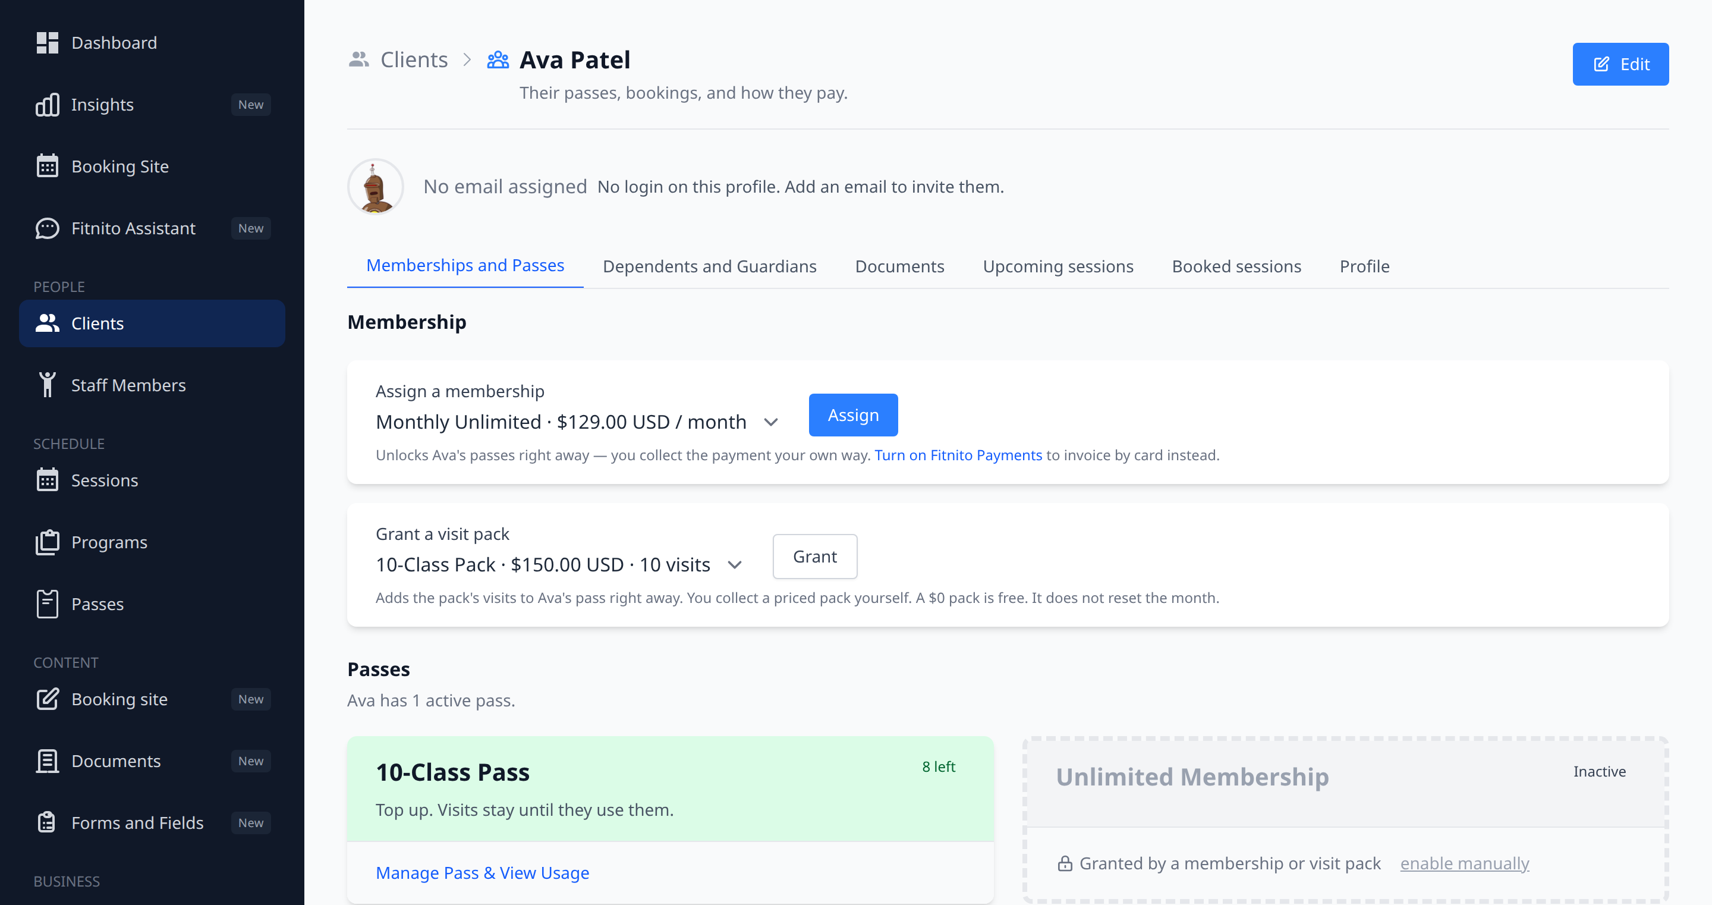The width and height of the screenshot is (1712, 905).
Task: Click the 'No email assigned' text
Action: coord(505,187)
